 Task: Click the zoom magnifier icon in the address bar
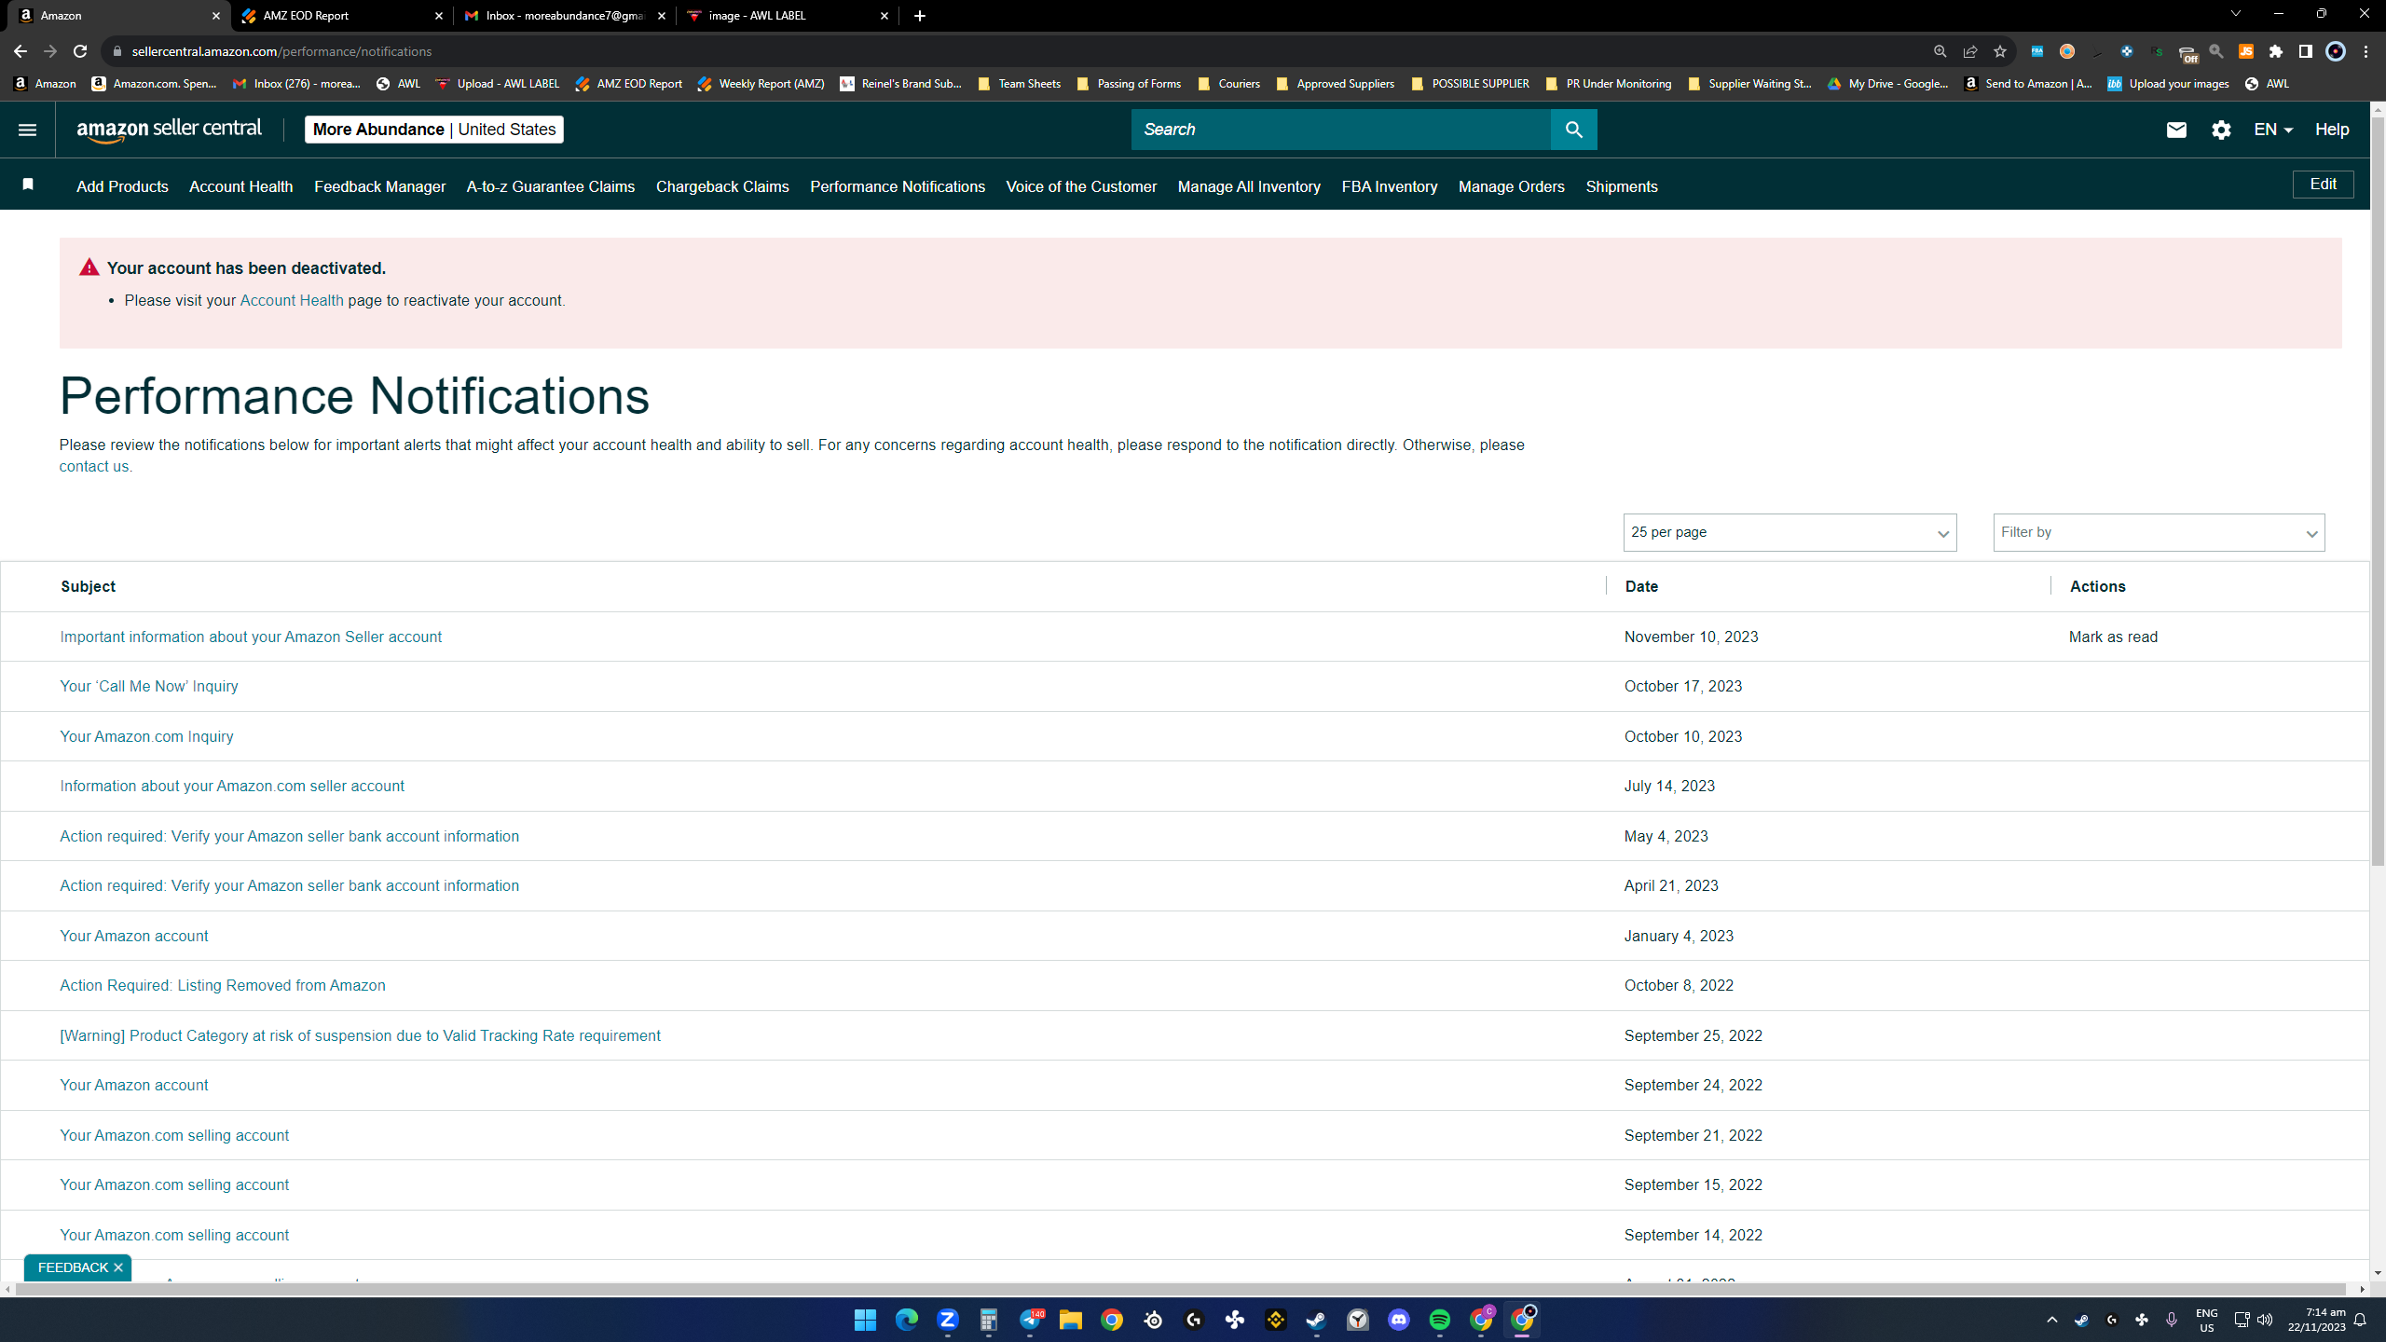(1940, 51)
